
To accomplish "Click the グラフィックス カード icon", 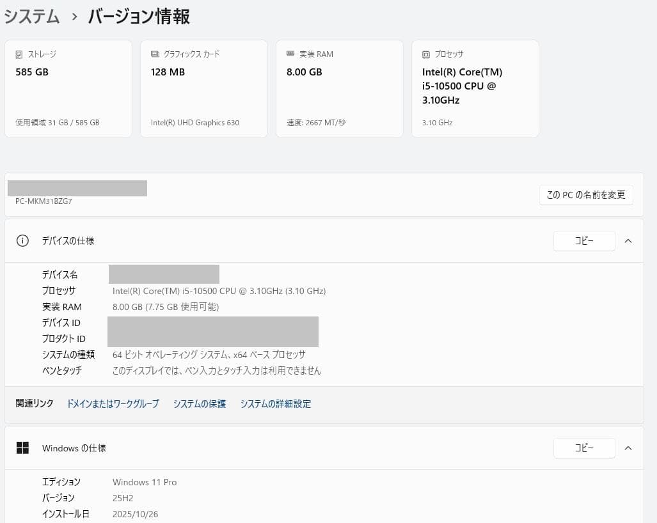I will click(x=154, y=54).
